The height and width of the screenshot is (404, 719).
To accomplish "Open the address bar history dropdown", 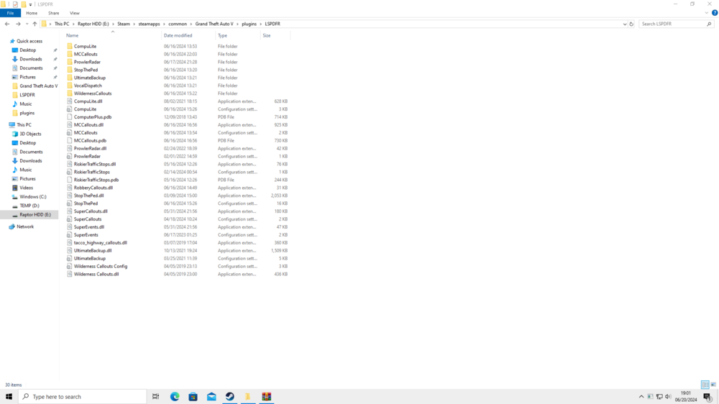I will click(625, 24).
